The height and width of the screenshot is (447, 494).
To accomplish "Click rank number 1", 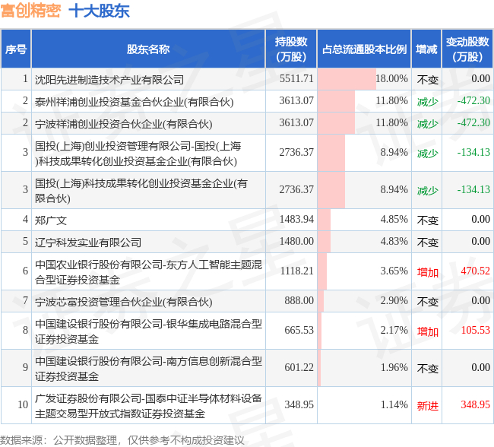I will pos(26,78).
